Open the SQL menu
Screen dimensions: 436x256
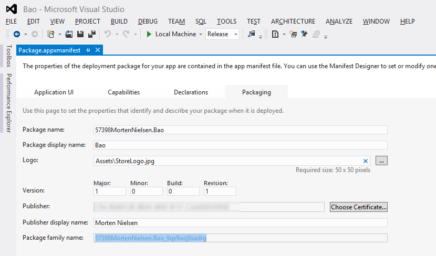pos(201,22)
